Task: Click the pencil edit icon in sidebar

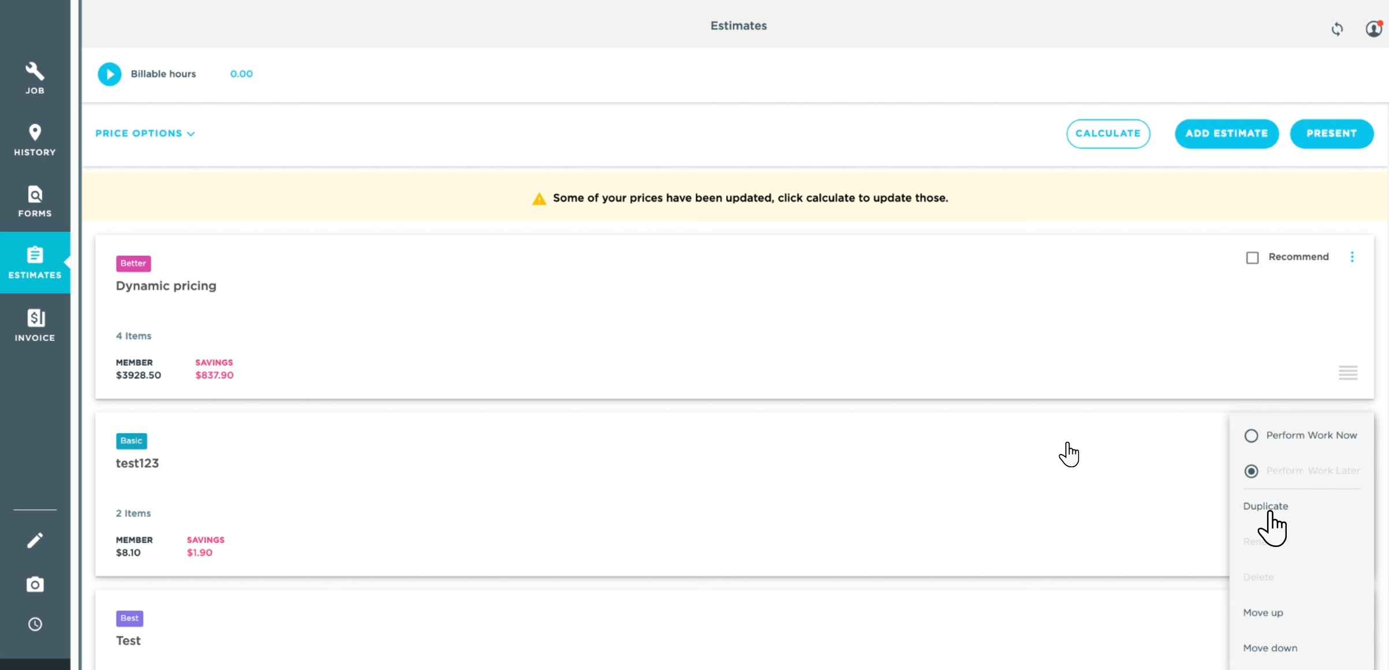Action: (35, 540)
